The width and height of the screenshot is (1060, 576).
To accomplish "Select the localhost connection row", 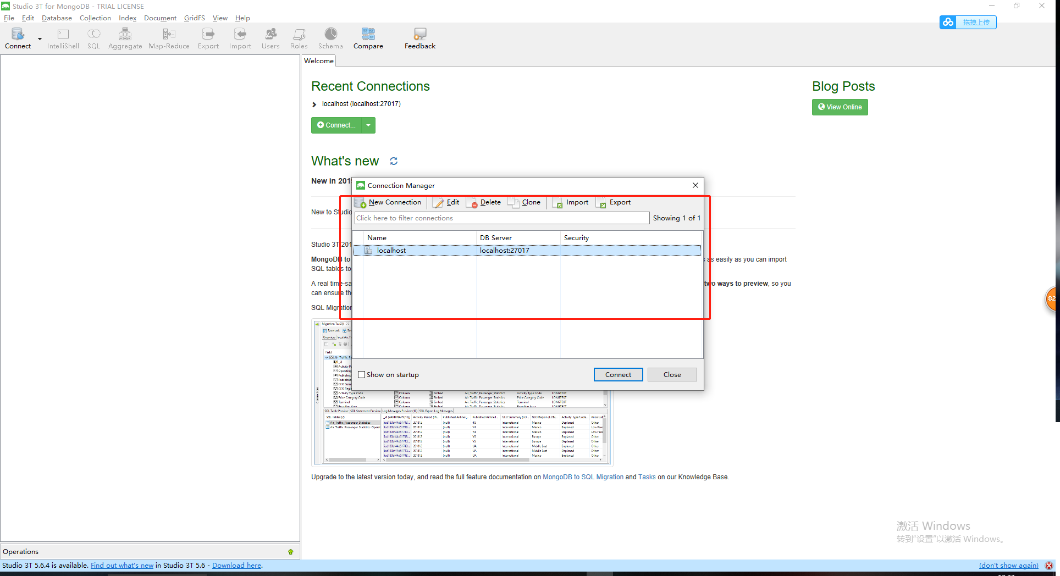I will (x=527, y=250).
